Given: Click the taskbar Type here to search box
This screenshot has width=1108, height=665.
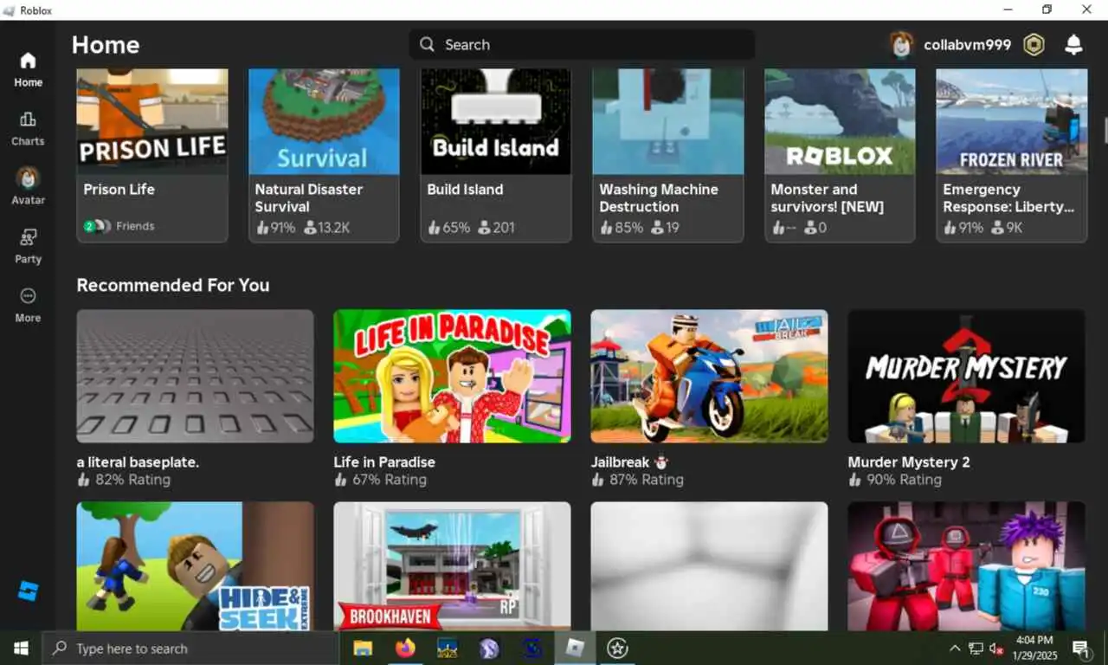Looking at the screenshot, I should (x=190, y=648).
